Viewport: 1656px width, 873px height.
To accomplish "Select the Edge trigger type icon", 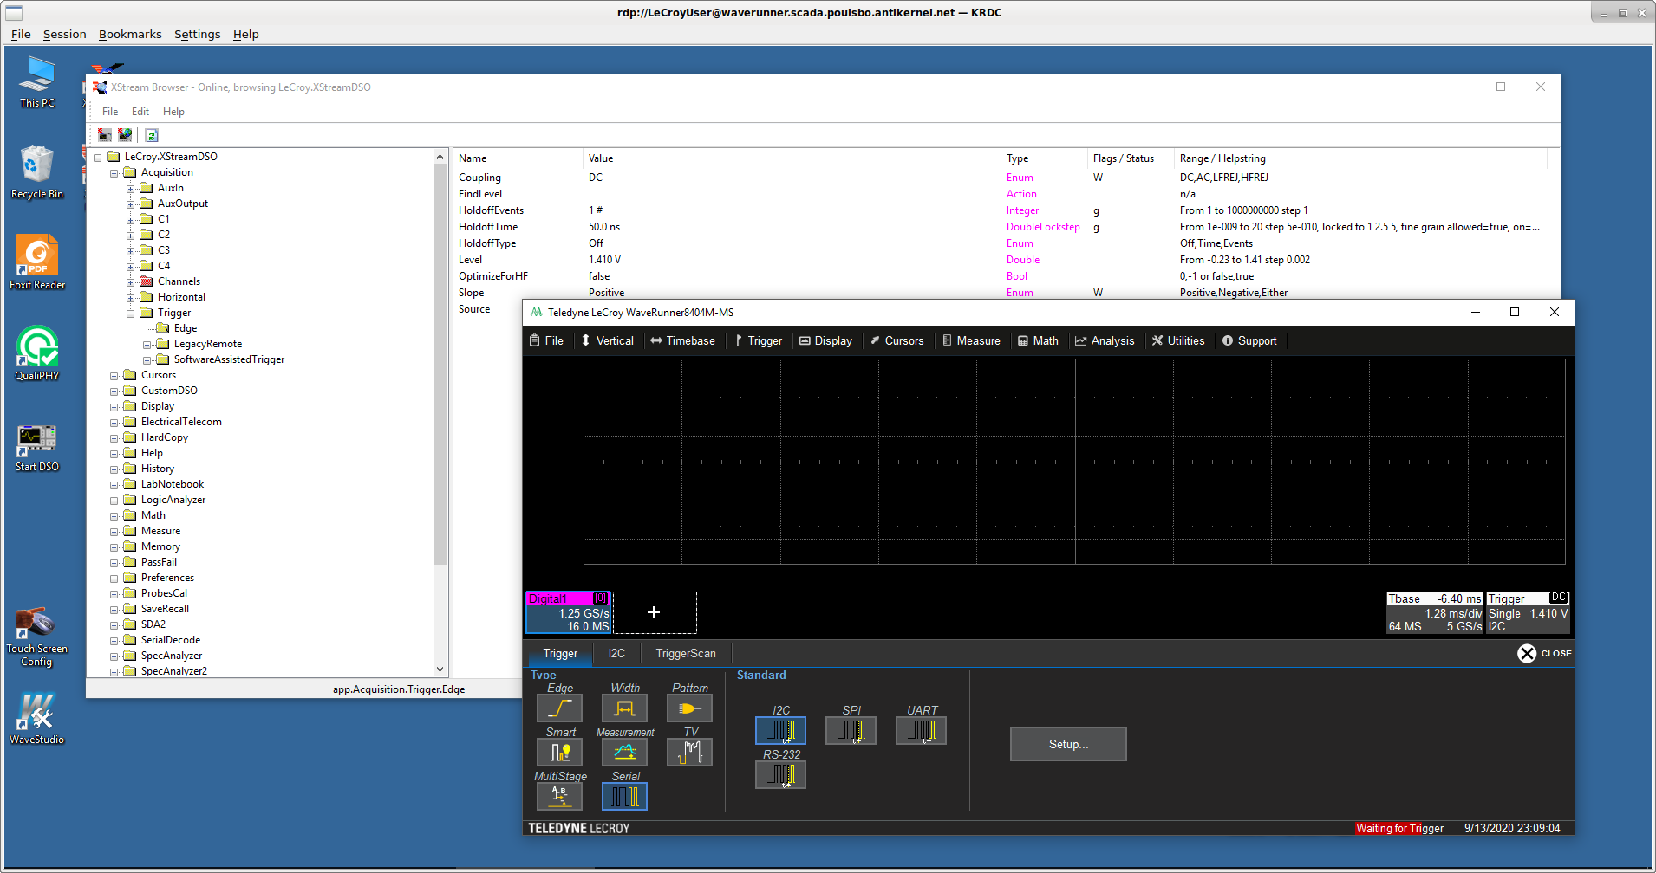I will tap(559, 708).
